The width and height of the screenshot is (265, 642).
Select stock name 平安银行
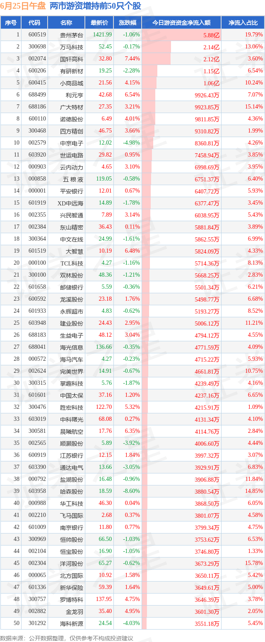(72, 191)
